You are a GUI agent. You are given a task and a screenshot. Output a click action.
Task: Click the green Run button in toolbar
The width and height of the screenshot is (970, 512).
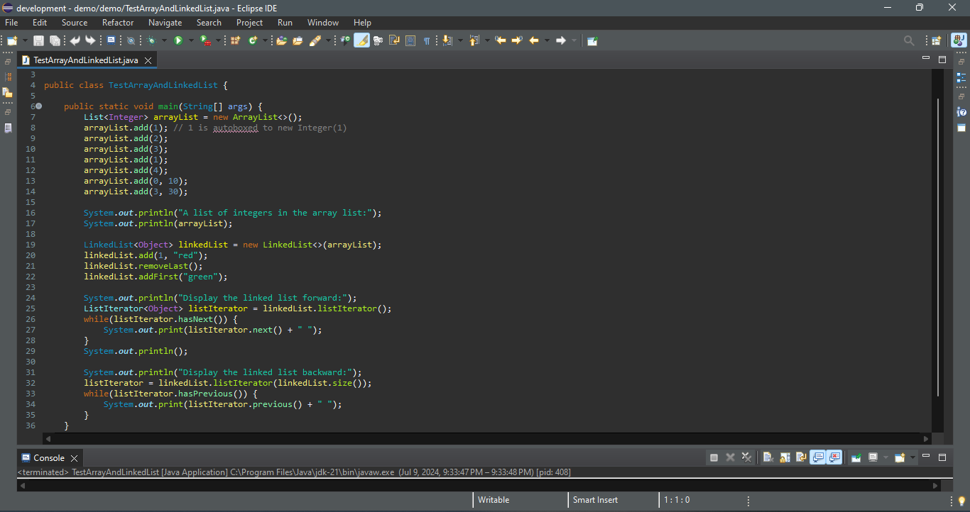(x=178, y=41)
